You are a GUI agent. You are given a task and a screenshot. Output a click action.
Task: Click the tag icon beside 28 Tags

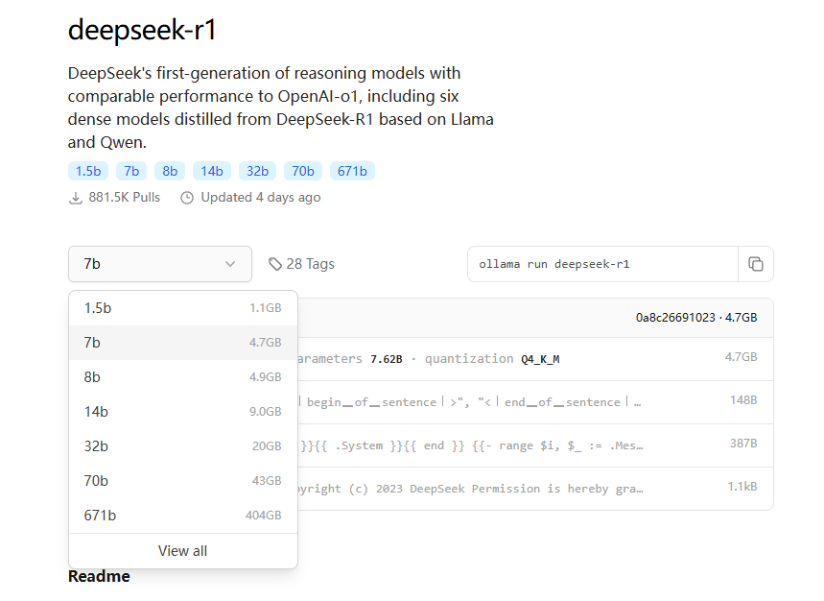tap(275, 264)
